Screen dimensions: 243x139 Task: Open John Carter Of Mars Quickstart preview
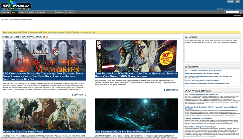click(x=203, y=71)
